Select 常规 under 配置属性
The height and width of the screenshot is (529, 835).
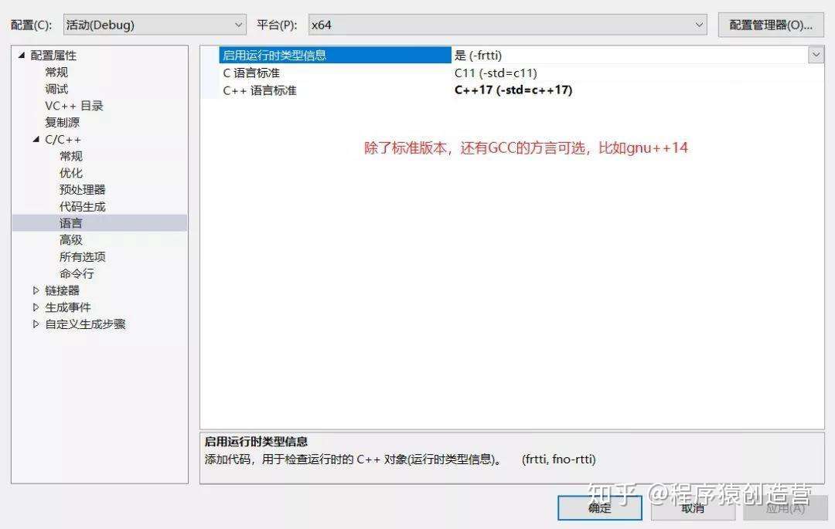tap(56, 73)
